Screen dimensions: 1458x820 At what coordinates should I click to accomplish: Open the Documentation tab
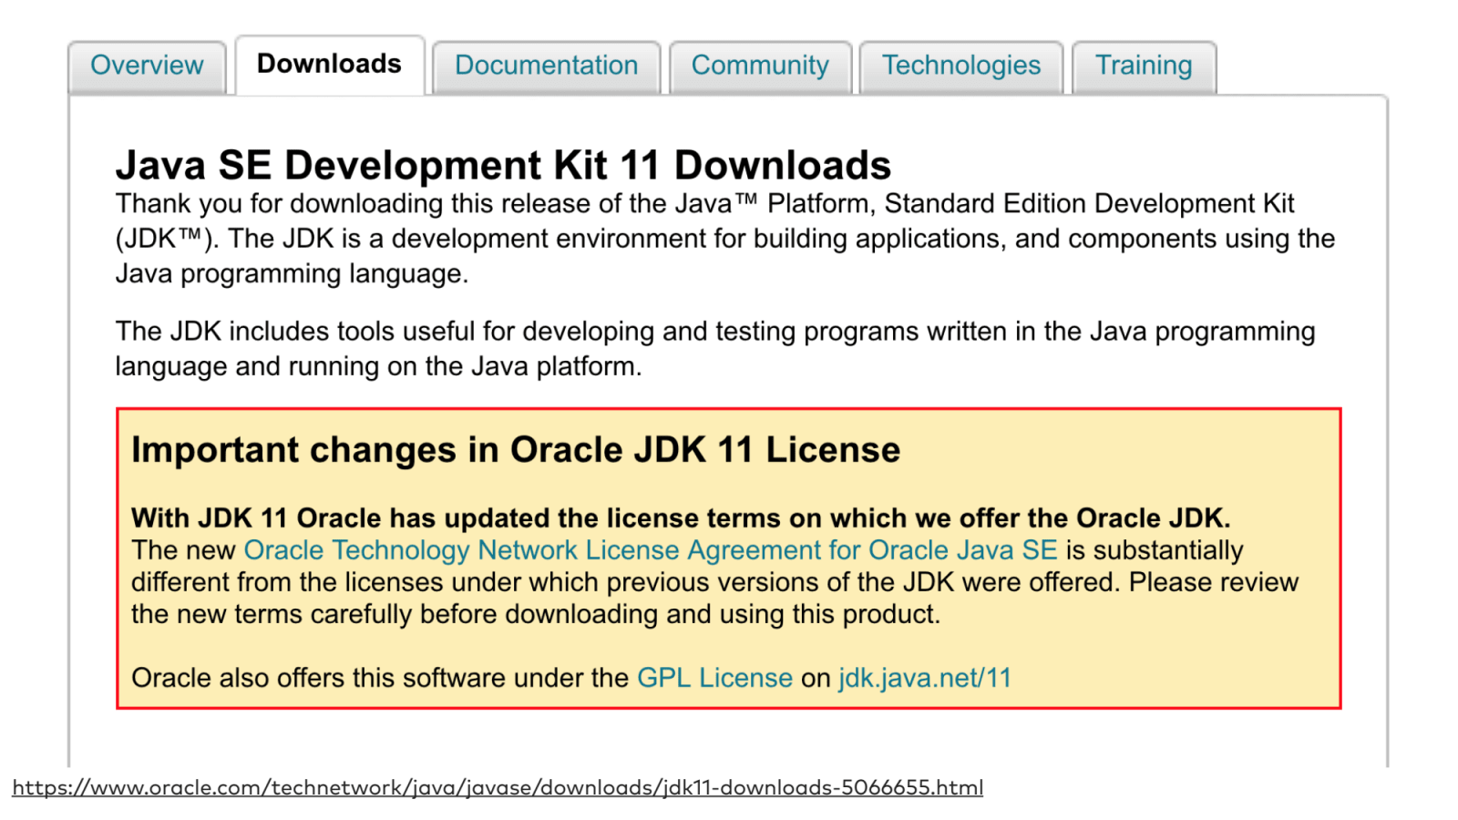tap(546, 67)
